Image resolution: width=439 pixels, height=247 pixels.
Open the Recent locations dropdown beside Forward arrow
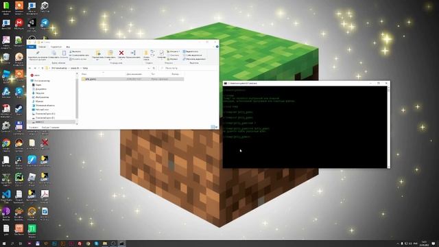38,68
